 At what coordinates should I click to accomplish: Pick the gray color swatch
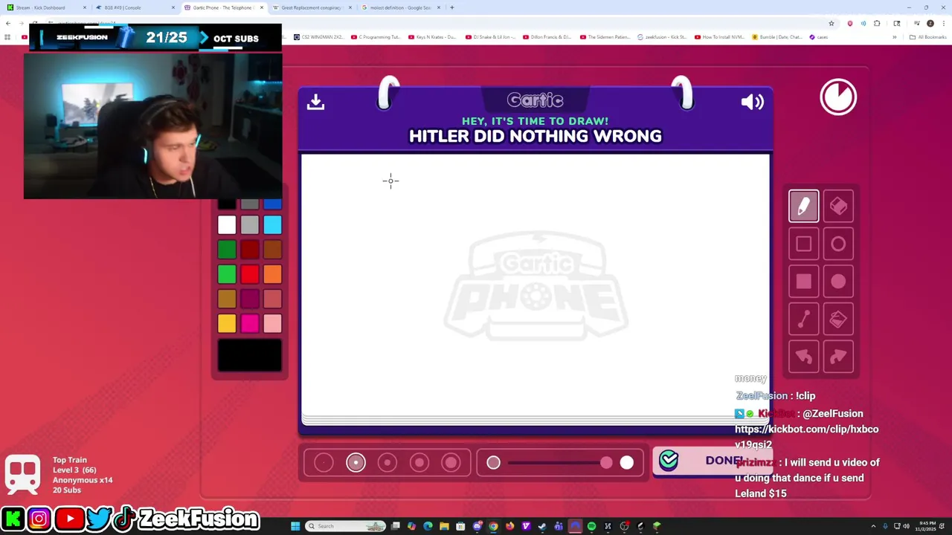pyautogui.click(x=250, y=224)
